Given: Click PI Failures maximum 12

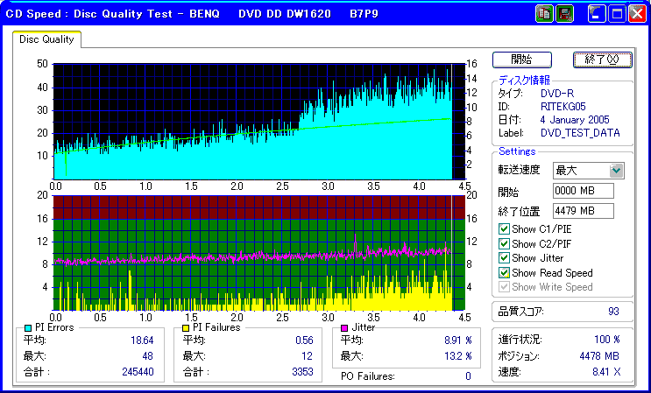Looking at the screenshot, I should pos(308,356).
